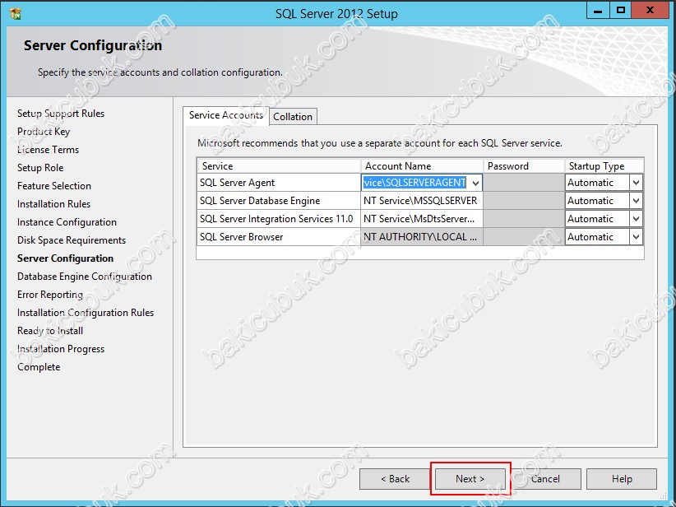676x507 pixels.
Task: Click Installation Rules step in sidebar
Action: point(54,204)
